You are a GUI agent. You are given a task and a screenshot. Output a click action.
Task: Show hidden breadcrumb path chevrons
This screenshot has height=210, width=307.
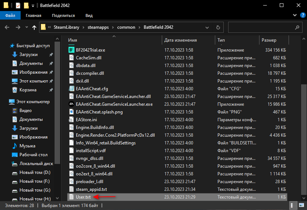49,27
